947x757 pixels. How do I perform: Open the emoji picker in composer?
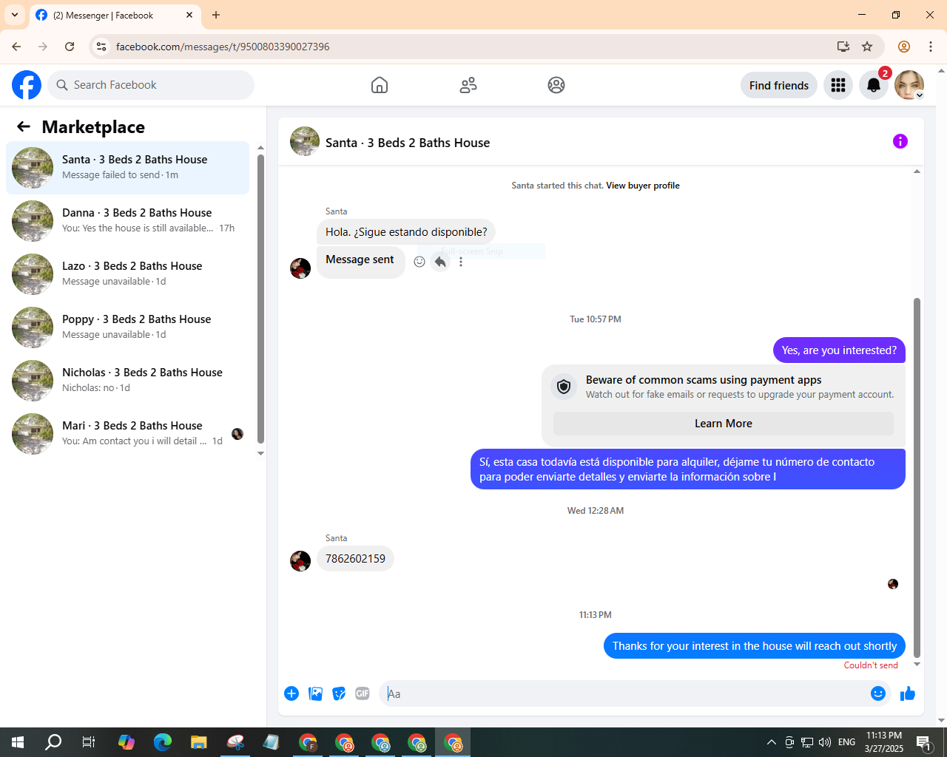point(878,693)
